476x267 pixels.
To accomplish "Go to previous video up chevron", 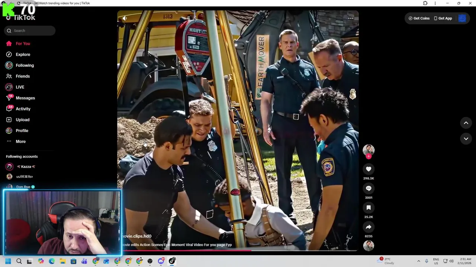I will click(466, 123).
